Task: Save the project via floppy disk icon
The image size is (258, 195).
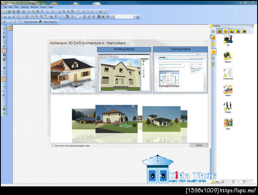Action: tap(14, 12)
